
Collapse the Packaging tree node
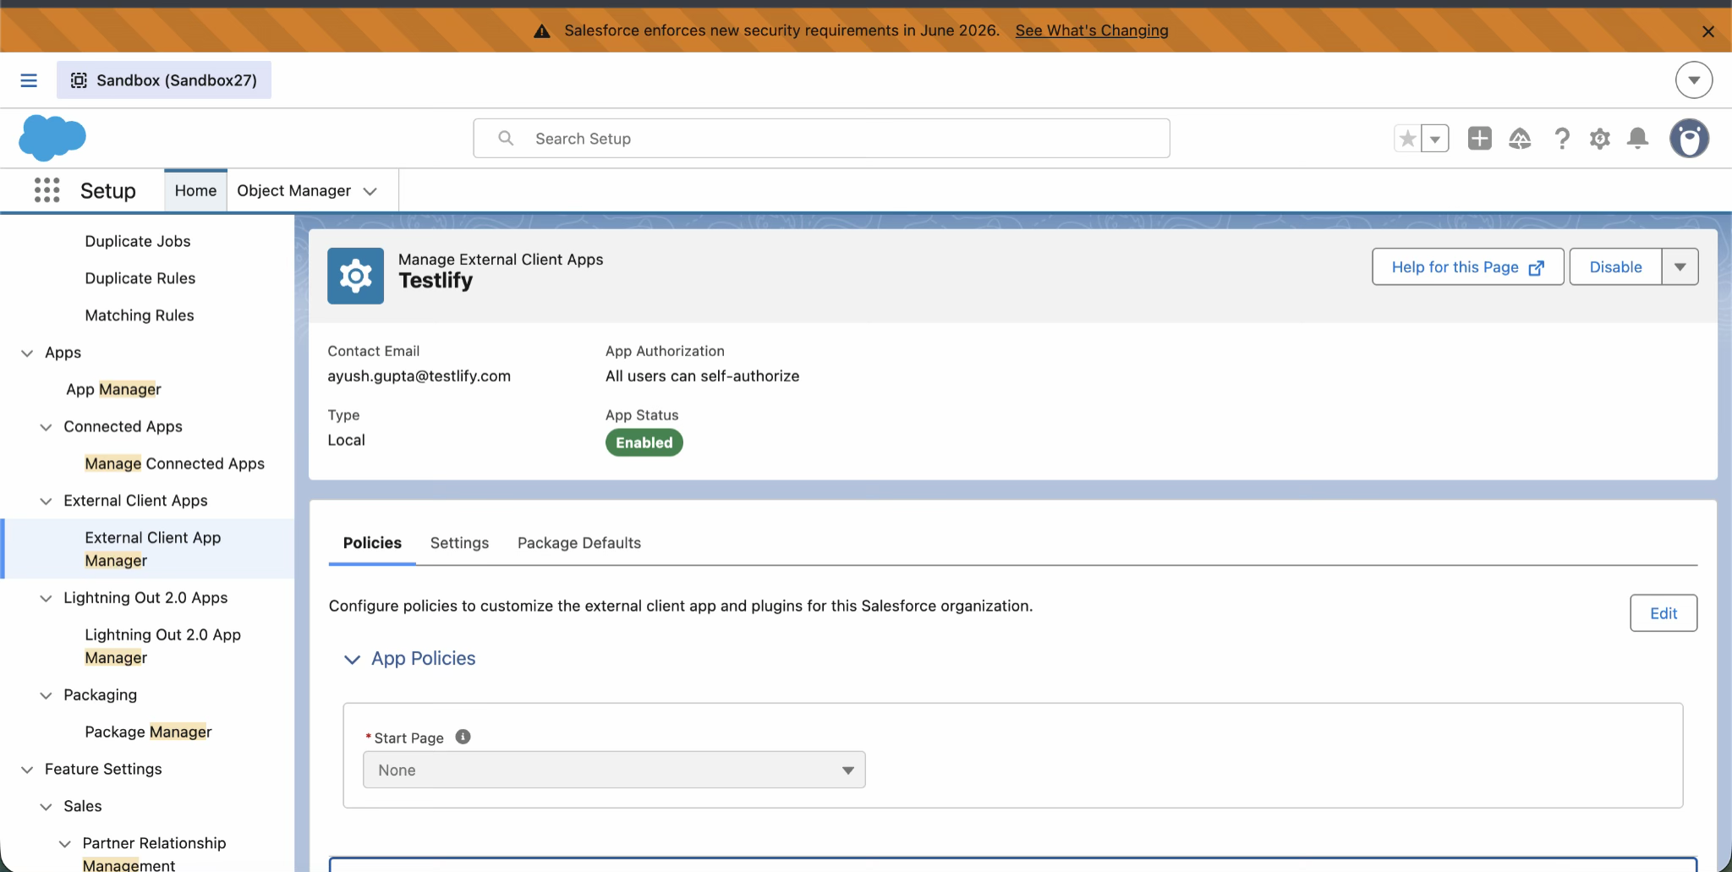(x=46, y=695)
